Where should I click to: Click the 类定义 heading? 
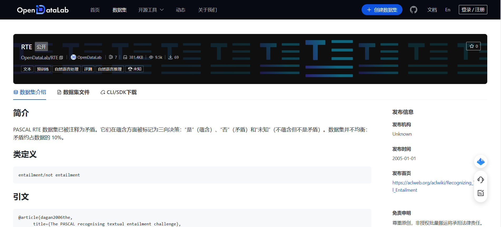click(25, 154)
